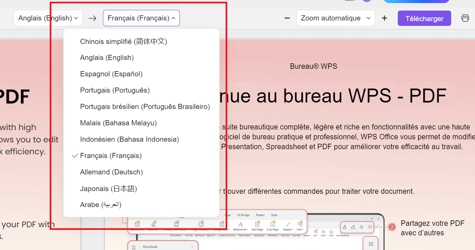The height and width of the screenshot is (250, 475).
Task: Click the text "Partagez votre PDF avec d'autres"
Action: click(432, 228)
